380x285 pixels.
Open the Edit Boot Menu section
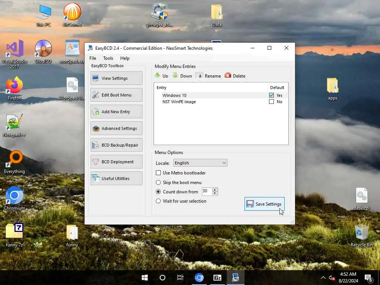pyautogui.click(x=116, y=95)
